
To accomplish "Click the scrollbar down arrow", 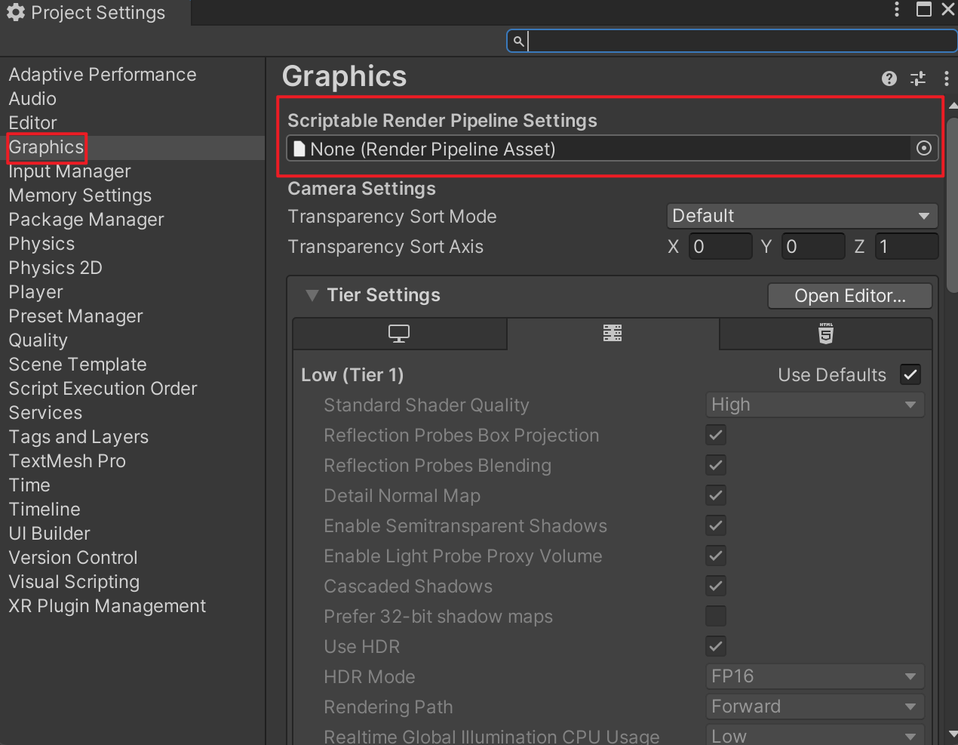I will click(953, 734).
